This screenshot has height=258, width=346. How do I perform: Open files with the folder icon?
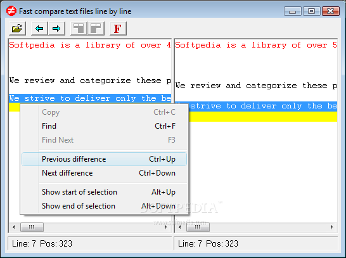18,29
